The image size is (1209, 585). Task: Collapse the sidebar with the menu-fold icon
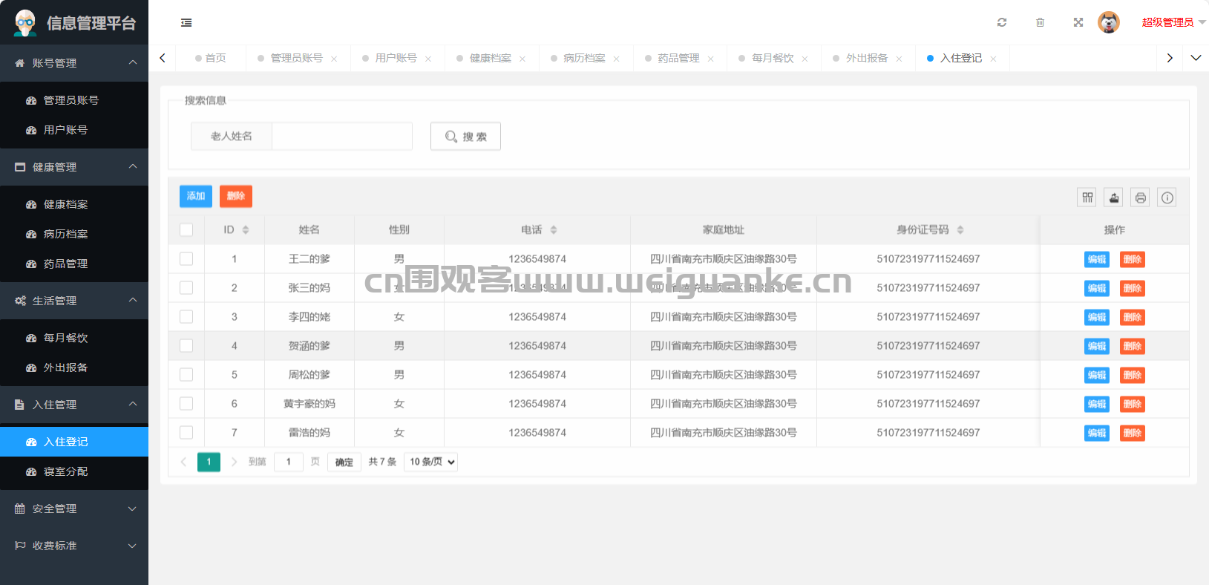point(186,23)
